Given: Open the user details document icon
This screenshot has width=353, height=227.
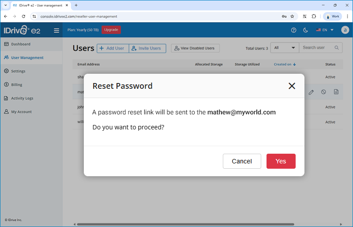Looking at the screenshot, I should point(336,92).
